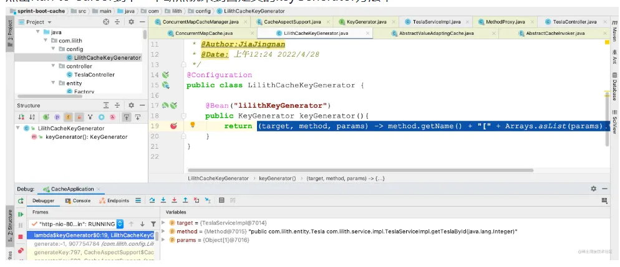Resume program in debugger
The height and width of the screenshot is (267, 620).
pos(21,214)
